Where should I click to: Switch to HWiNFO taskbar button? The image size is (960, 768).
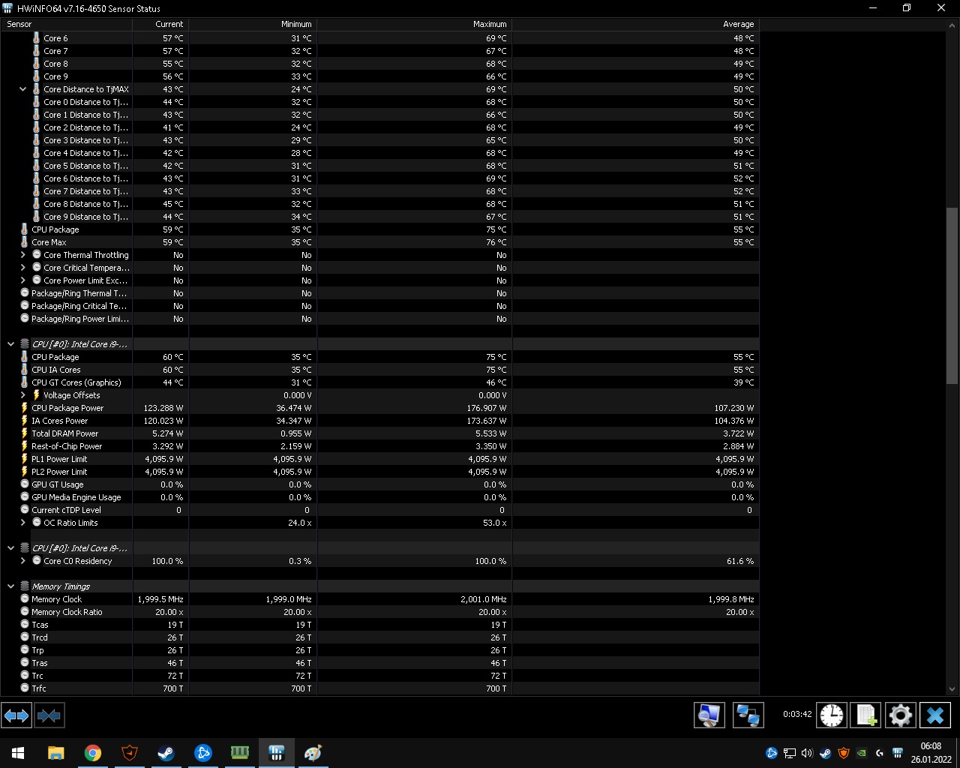[x=277, y=753]
